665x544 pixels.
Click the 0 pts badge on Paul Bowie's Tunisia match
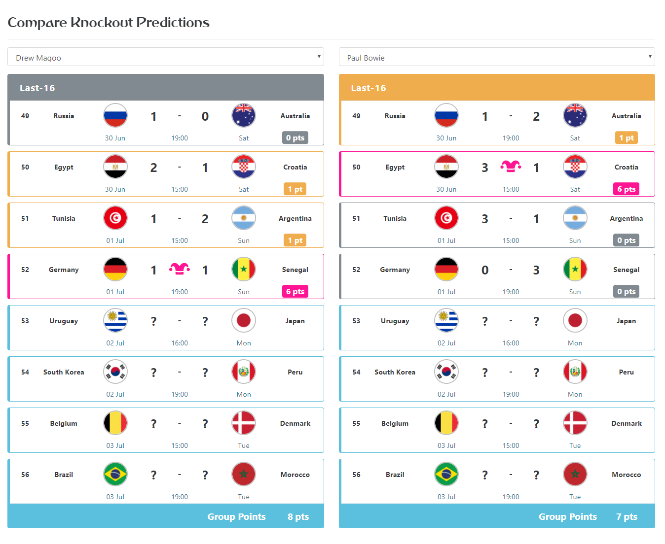[x=627, y=240]
